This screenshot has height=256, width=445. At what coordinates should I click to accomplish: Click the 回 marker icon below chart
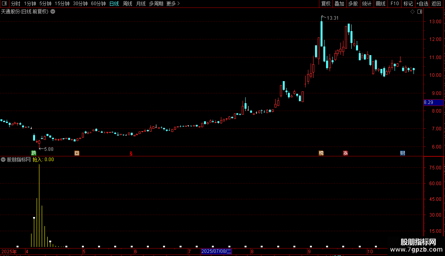[x=77, y=153]
